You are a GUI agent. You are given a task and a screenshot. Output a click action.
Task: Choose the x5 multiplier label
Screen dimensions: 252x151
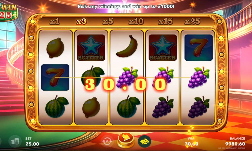(x=108, y=21)
